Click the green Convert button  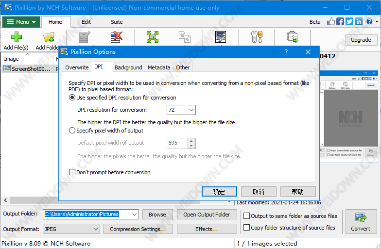pos(361,221)
